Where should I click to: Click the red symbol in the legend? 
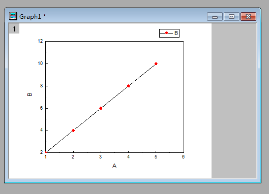[x=166, y=33]
